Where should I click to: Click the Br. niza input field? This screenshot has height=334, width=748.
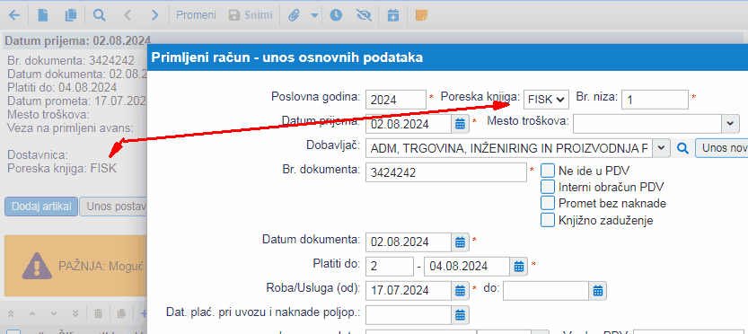655,100
